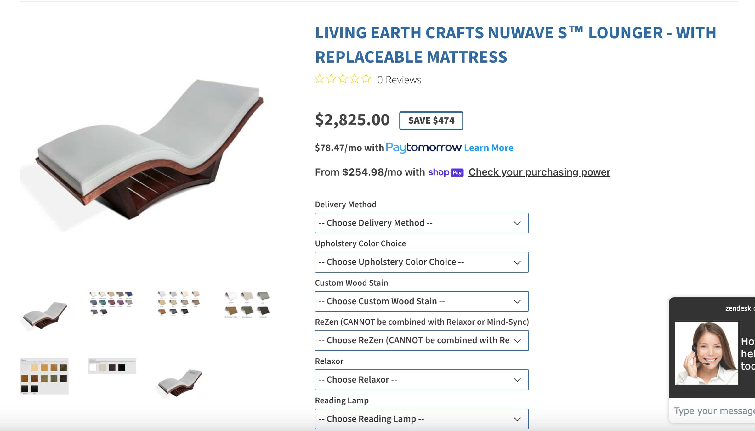
Task: Expand the Reading Lamp dropdown
Action: [422, 419]
